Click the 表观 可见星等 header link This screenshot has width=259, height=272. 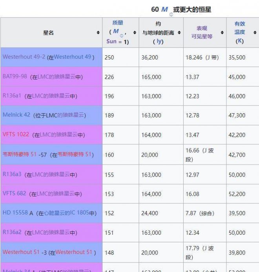click(x=202, y=32)
